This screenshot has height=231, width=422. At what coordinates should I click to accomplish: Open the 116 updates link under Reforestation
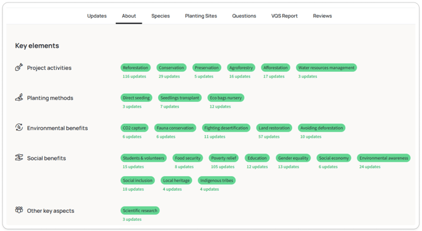click(134, 76)
